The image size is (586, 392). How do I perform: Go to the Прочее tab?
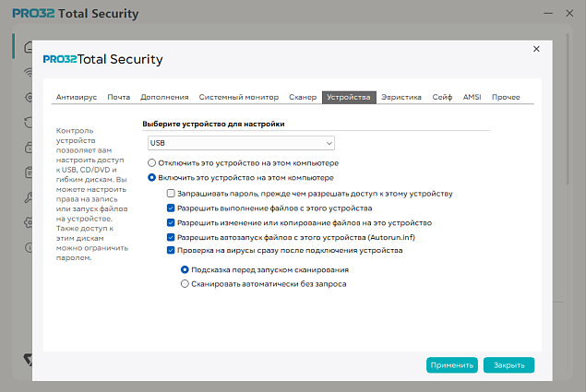(506, 97)
